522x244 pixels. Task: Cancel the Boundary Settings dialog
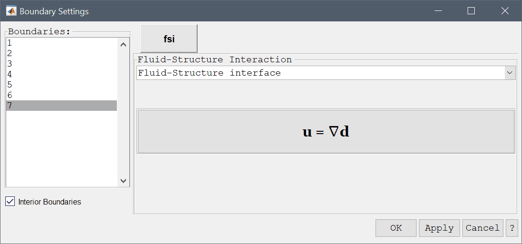(482, 228)
